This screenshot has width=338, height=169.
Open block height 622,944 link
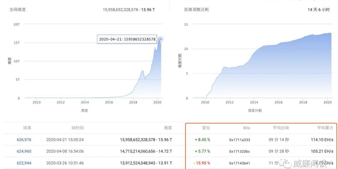coord(24,163)
